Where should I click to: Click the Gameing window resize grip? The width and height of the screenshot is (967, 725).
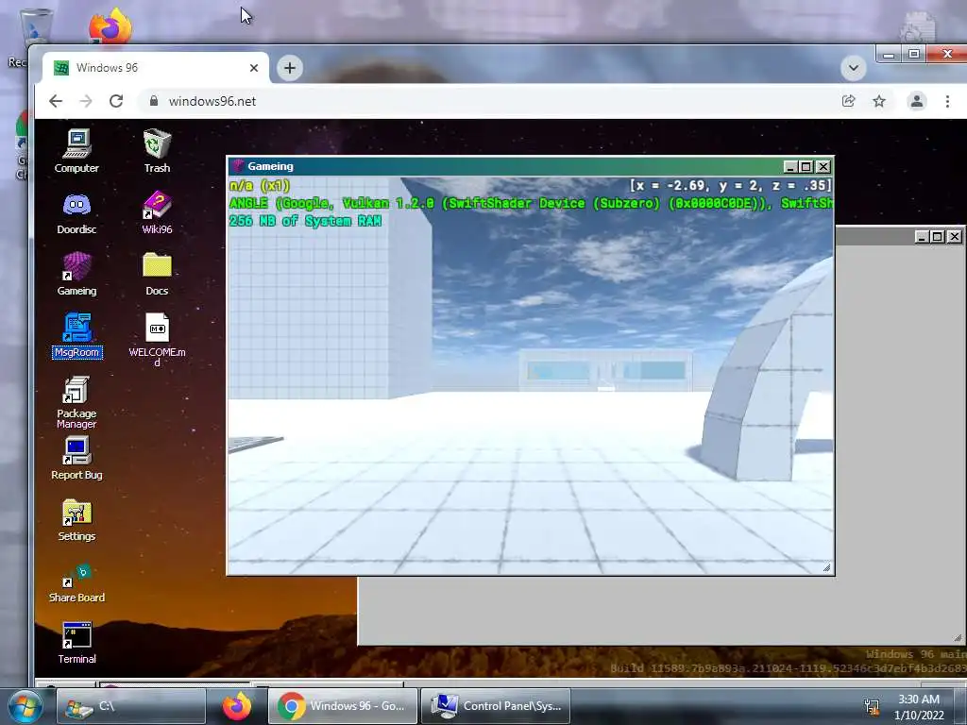click(827, 567)
